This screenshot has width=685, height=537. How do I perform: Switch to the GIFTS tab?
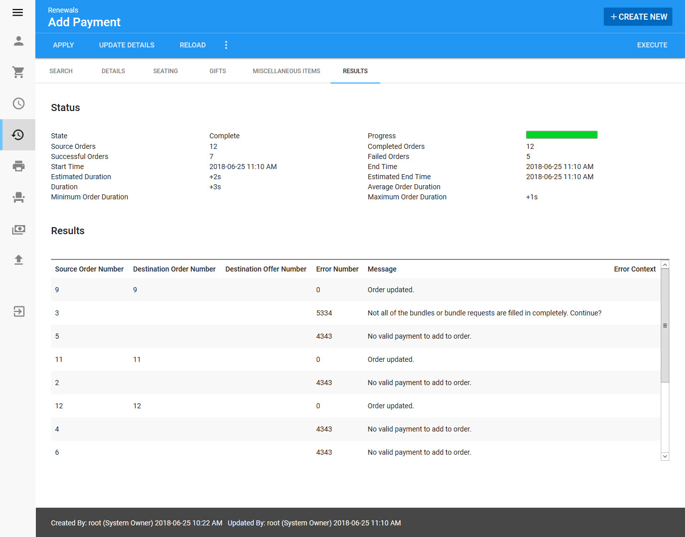point(218,71)
